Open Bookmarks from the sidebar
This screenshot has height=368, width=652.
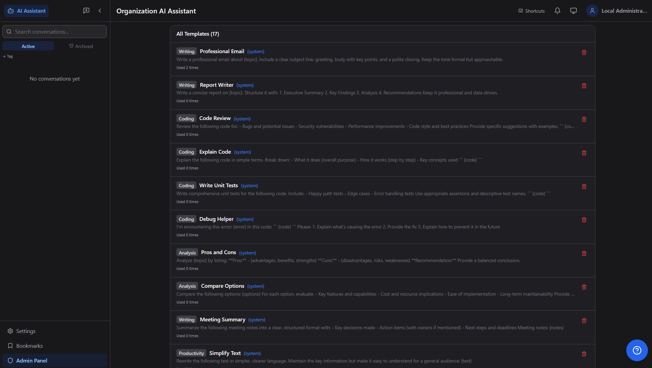29,346
